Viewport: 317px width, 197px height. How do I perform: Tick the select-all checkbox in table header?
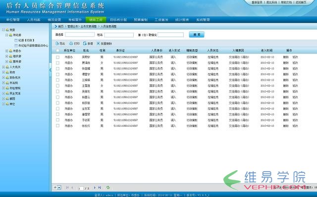pyautogui.click(x=57, y=50)
